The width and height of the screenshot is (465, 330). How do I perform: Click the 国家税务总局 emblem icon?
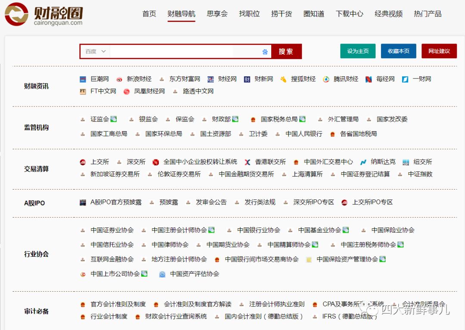click(253, 120)
